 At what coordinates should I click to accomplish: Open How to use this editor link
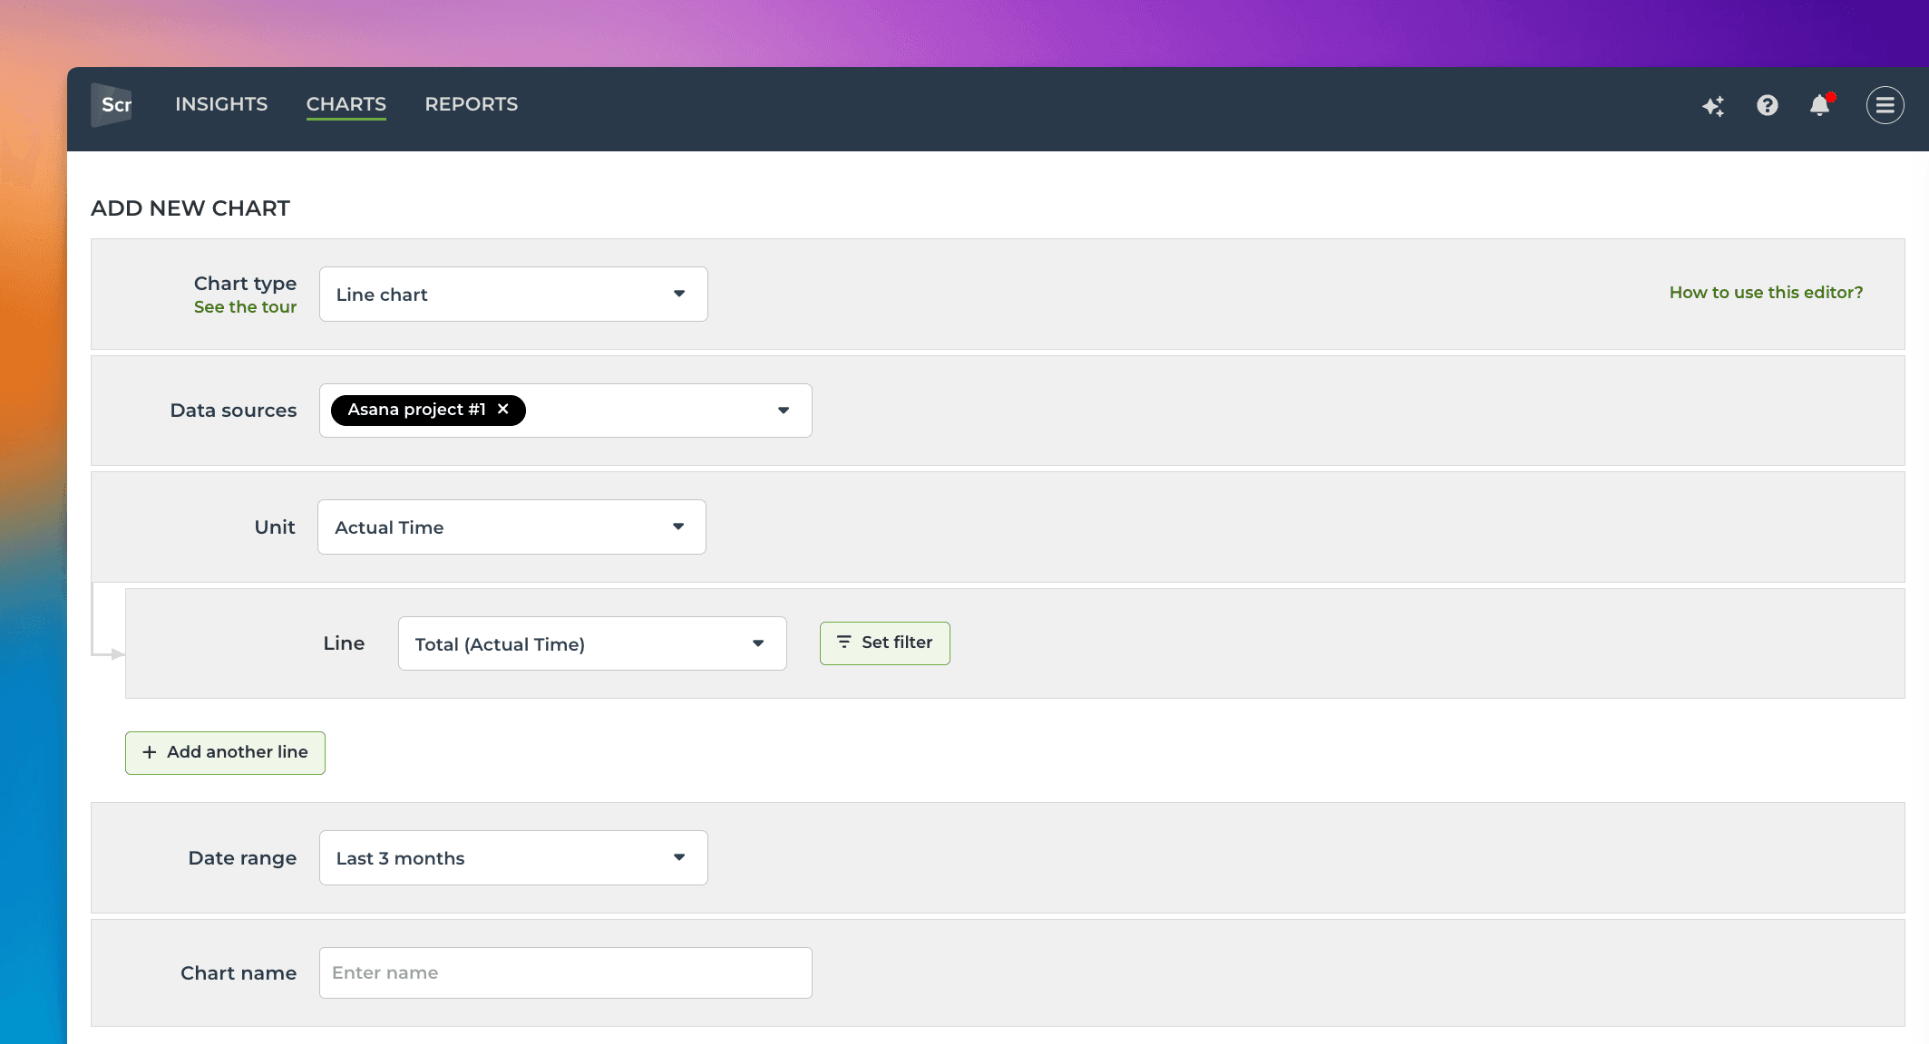[1766, 293]
